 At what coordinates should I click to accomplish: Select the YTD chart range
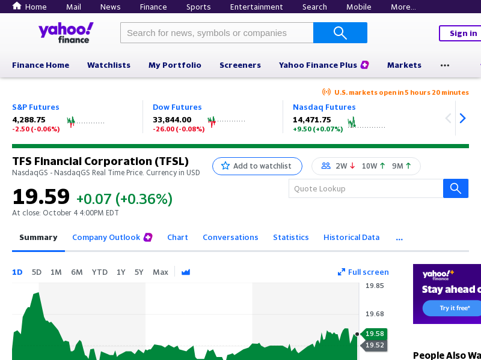point(100,272)
